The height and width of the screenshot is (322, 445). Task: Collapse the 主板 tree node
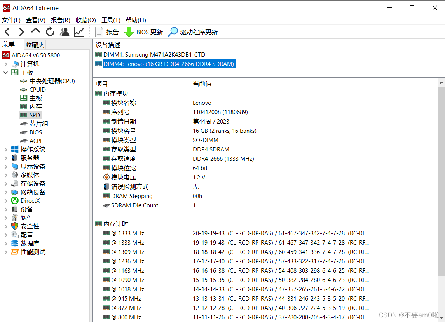tap(6, 73)
